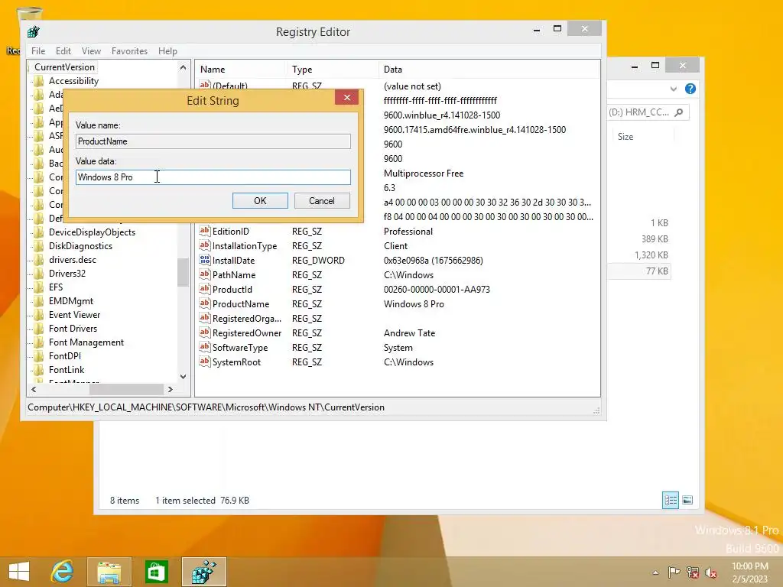The image size is (783, 587).
Task: Select the Font Management key
Action: 86,342
